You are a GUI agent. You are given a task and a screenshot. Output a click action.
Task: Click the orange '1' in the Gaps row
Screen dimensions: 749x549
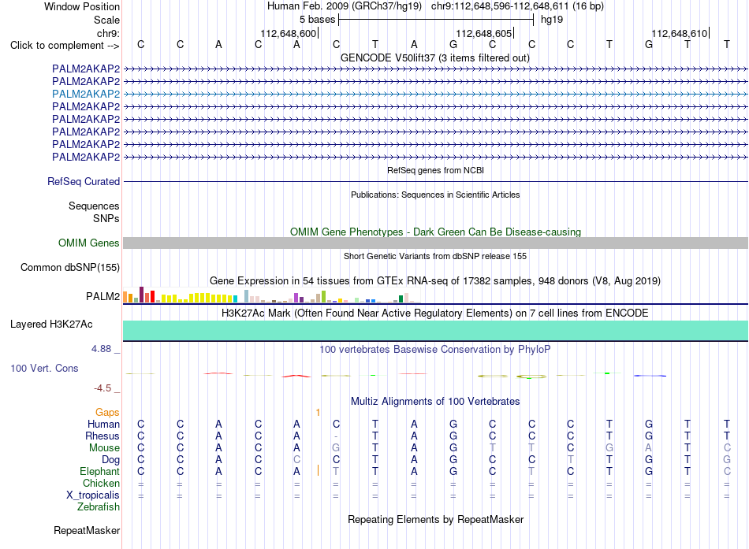[319, 412]
